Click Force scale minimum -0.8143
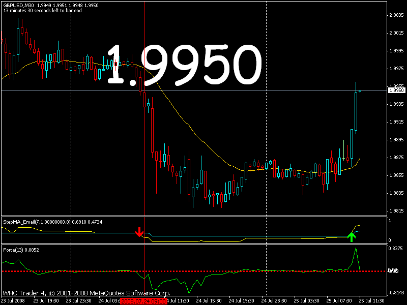The height and width of the screenshot is (305, 407). tap(397, 293)
